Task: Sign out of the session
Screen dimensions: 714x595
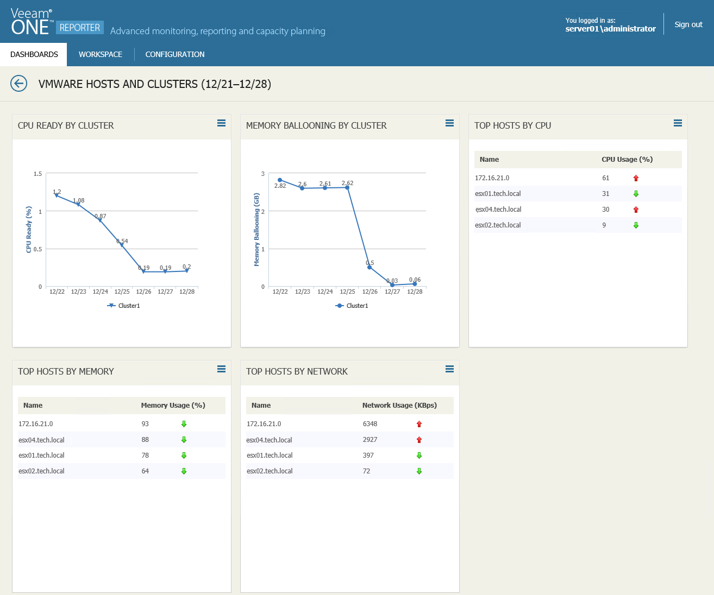Action: [688, 24]
